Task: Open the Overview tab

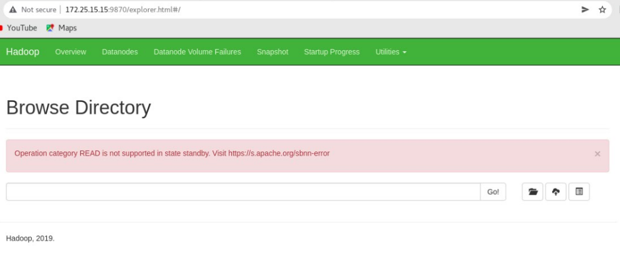Action: coord(70,52)
